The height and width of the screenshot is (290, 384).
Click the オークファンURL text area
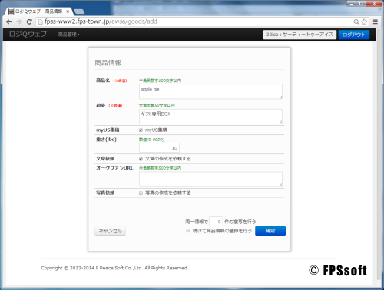click(x=210, y=180)
